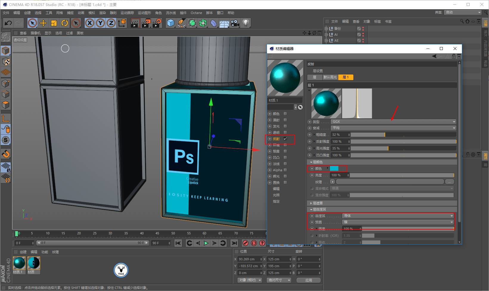This screenshot has width=489, height=291.
Task: Uncheck the 反射 channel checkbox
Action: [285, 139]
